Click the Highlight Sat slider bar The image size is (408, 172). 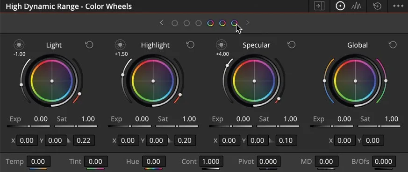coord(177,126)
